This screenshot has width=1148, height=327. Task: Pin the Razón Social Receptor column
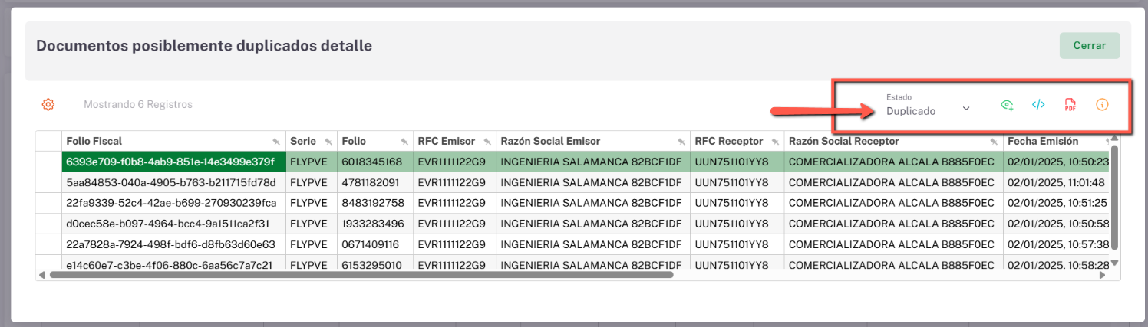(x=993, y=142)
